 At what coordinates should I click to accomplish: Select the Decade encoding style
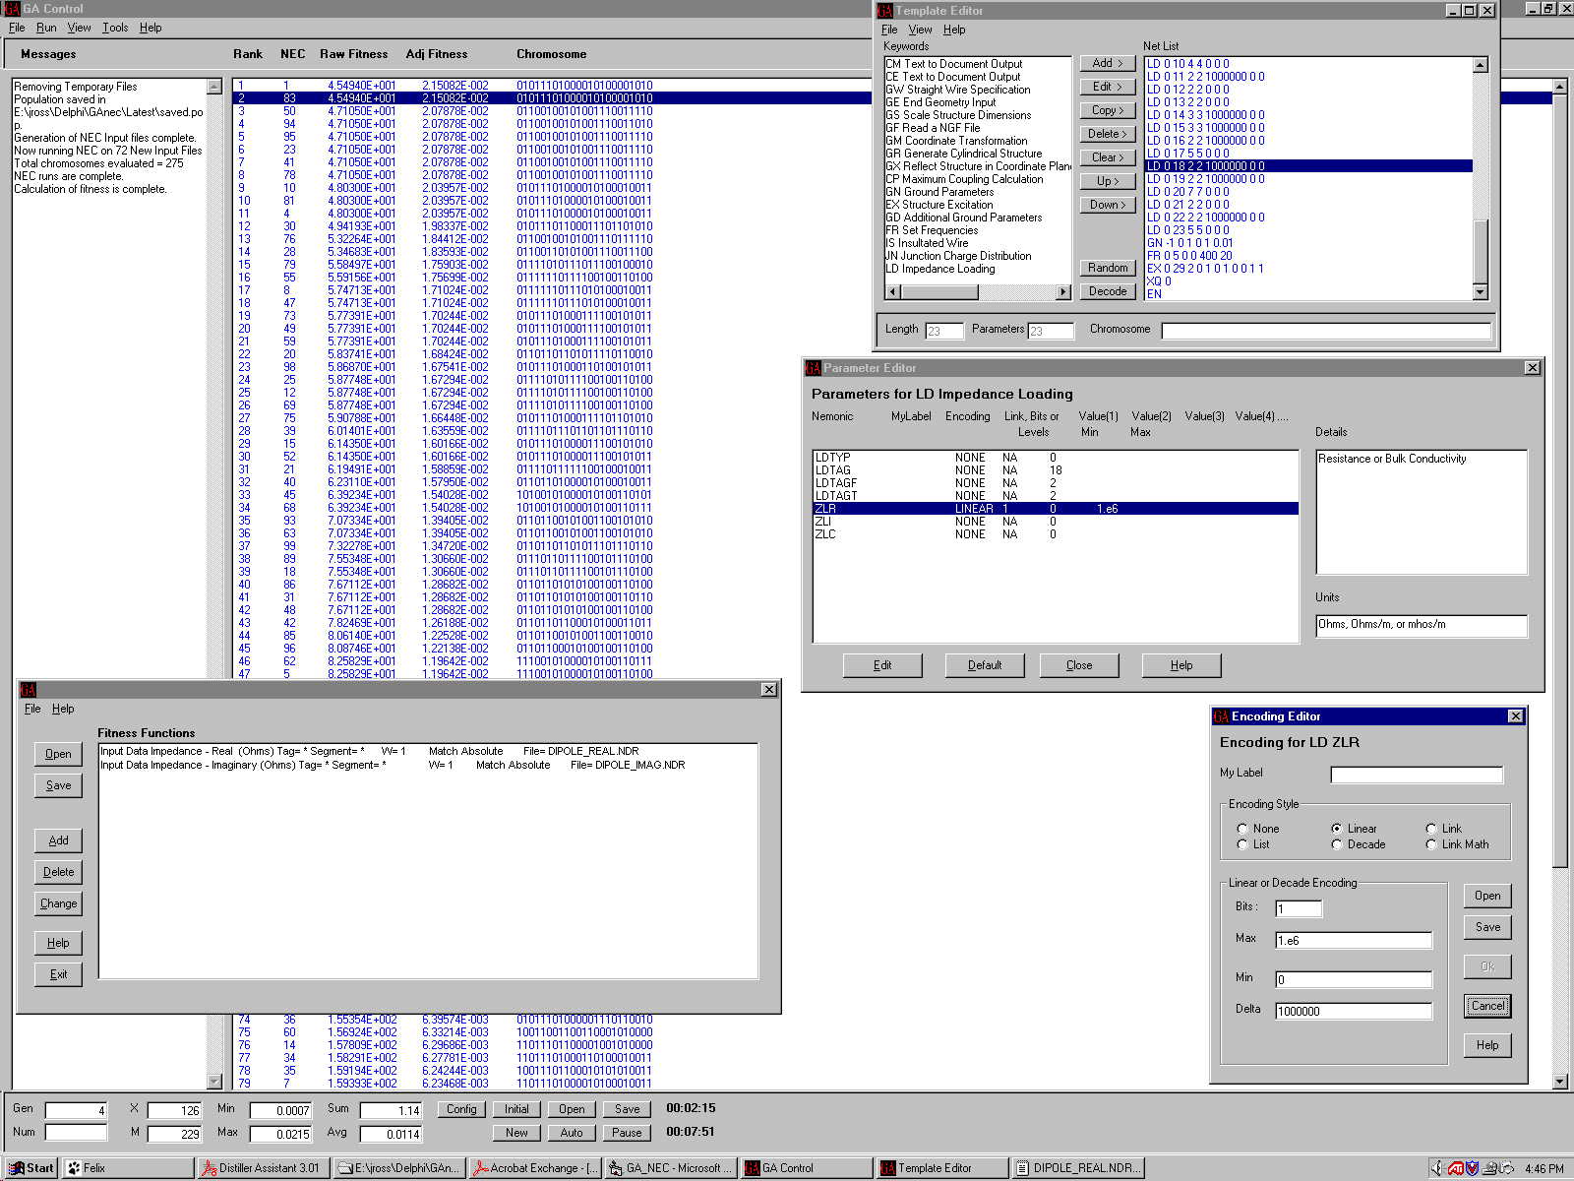[x=1337, y=844]
